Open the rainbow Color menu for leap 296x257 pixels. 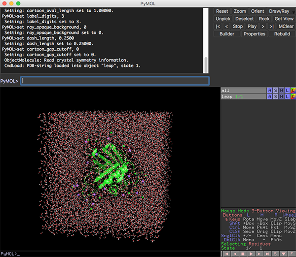293,97
